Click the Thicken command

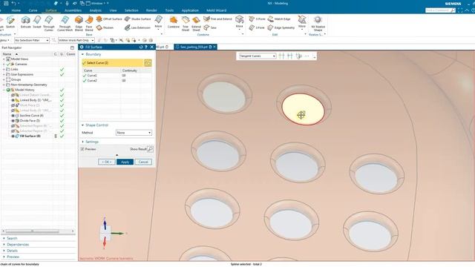click(x=105, y=27)
